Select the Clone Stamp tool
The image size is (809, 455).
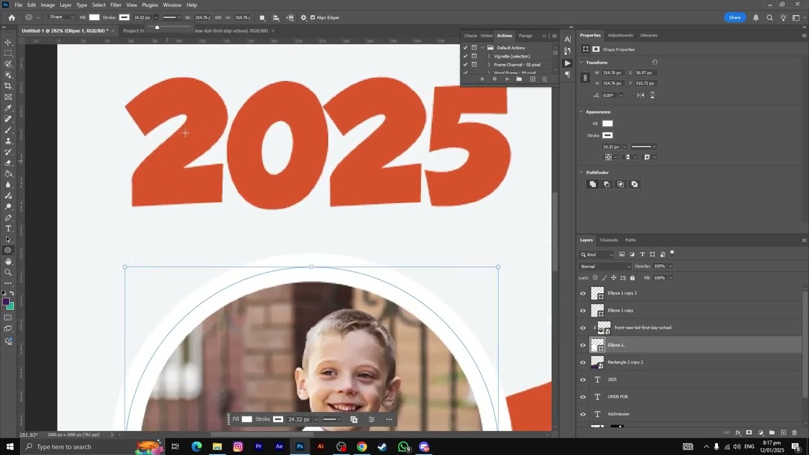click(8, 141)
